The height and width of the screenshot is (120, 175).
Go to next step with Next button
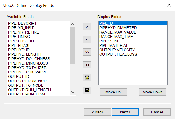125,112
